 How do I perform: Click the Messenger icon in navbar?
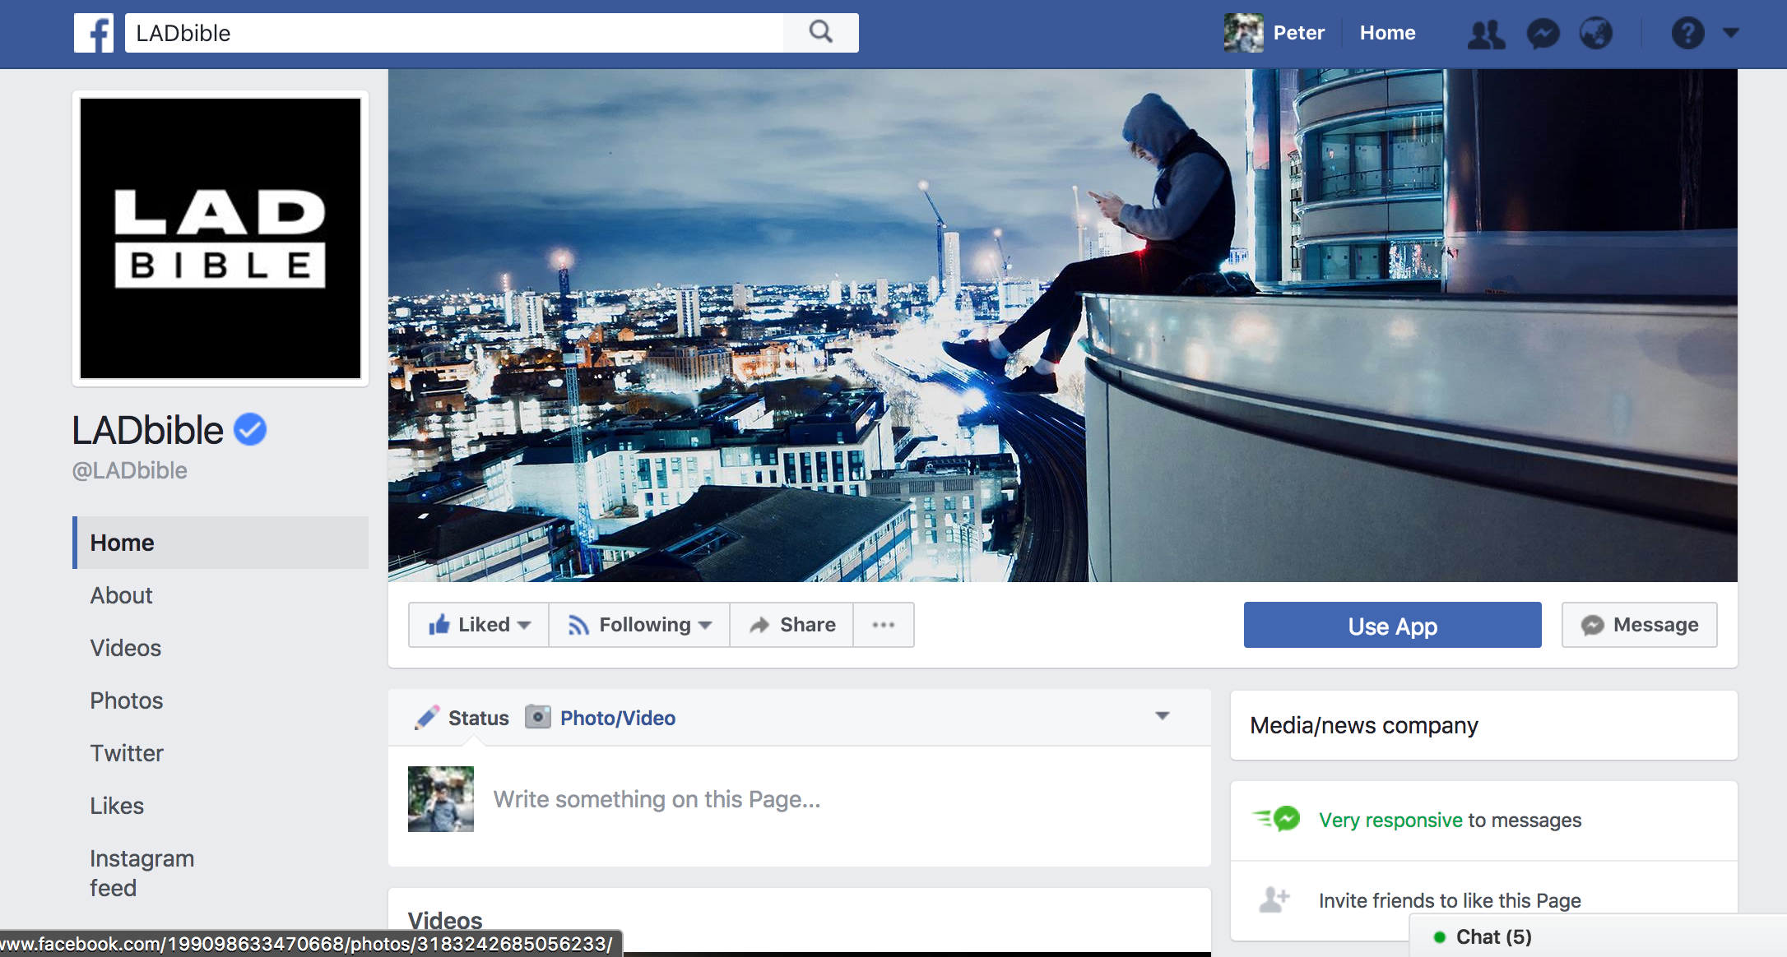(x=1541, y=32)
